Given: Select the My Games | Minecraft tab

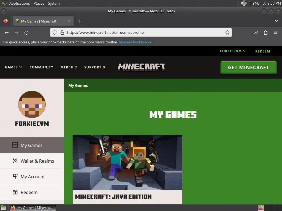Looking at the screenshot, I should [x=43, y=21].
